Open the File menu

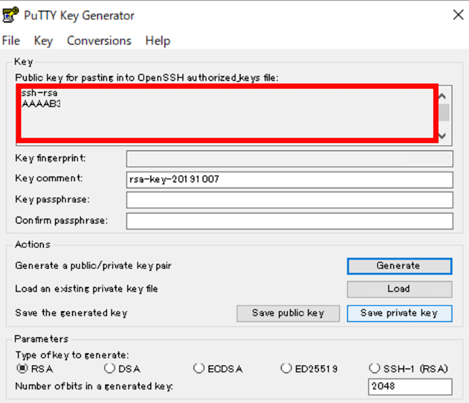point(11,41)
